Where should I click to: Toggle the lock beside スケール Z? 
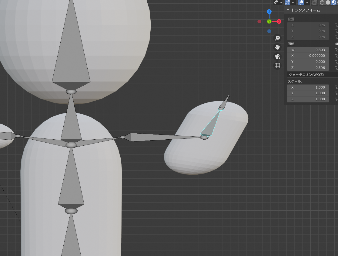pyautogui.click(x=336, y=99)
